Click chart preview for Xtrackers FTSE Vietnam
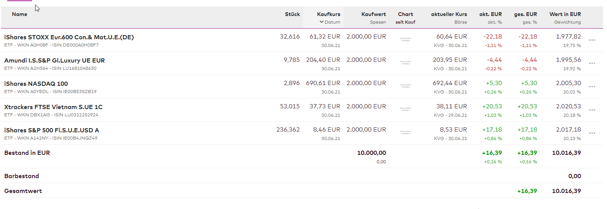This screenshot has height=209, width=607. tap(405, 109)
